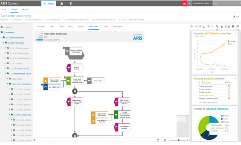
Task: Select the Regional sales administrator role icon
Action: [46, 80]
